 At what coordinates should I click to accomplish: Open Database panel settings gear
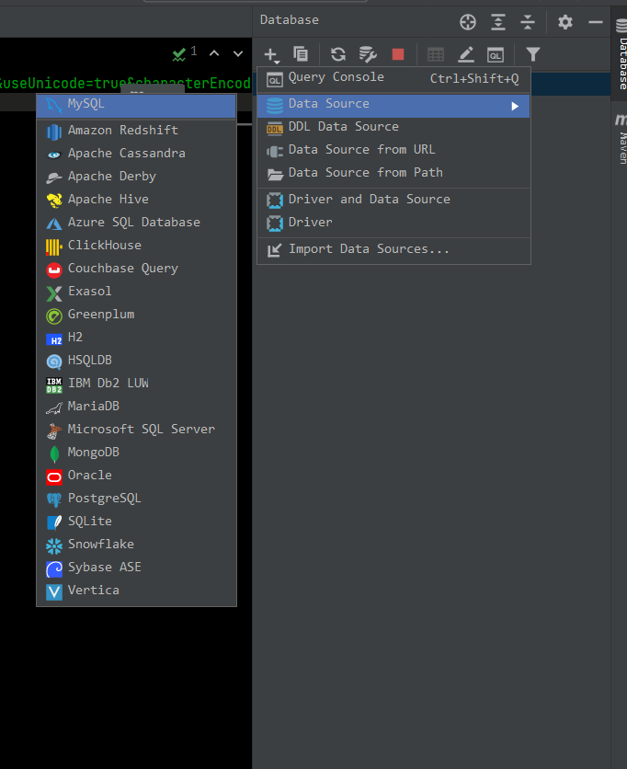pyautogui.click(x=565, y=22)
